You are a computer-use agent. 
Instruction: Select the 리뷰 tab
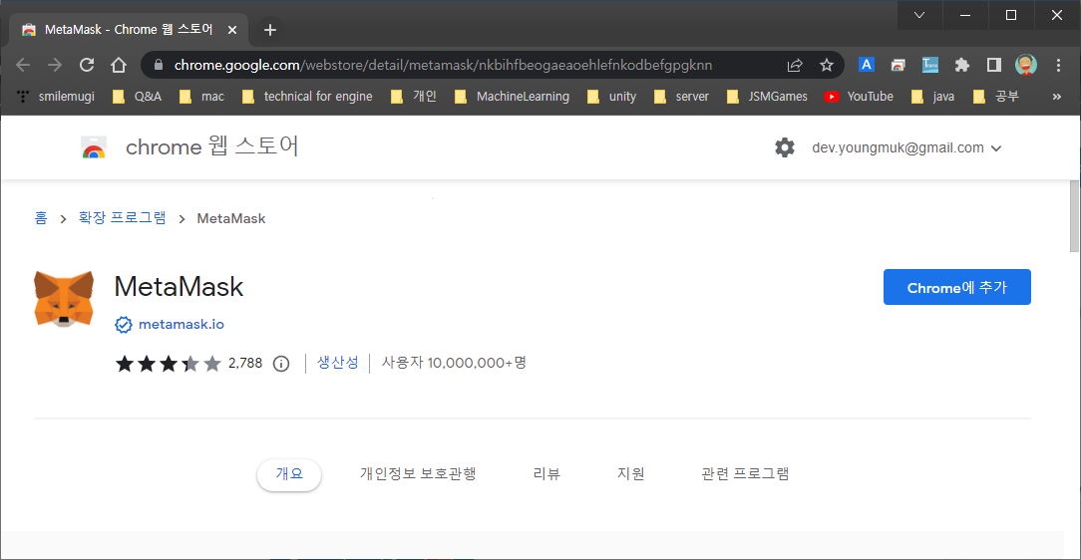coord(546,474)
